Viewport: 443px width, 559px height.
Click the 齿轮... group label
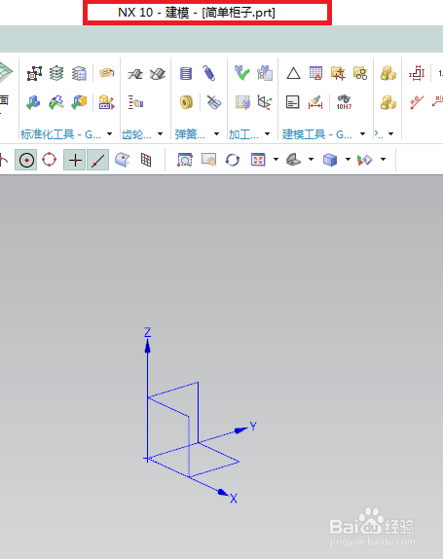tap(136, 134)
